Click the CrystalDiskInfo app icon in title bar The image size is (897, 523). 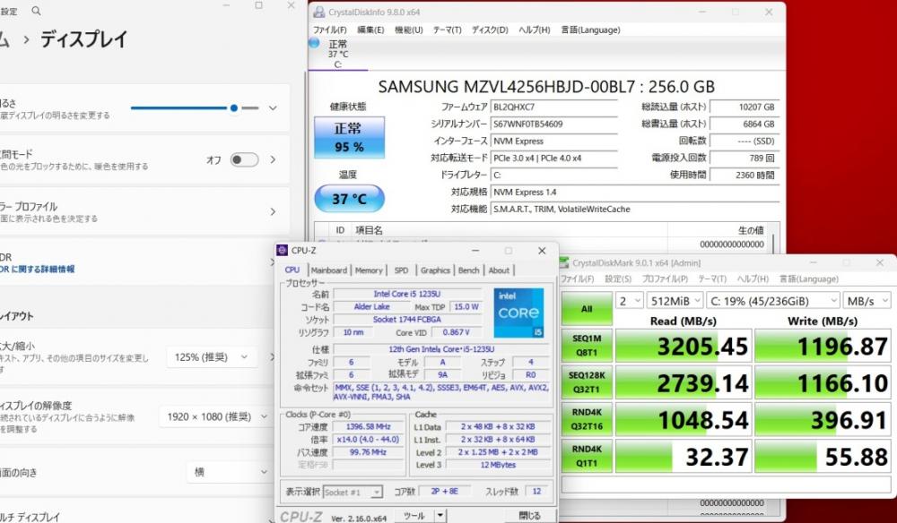point(318,12)
